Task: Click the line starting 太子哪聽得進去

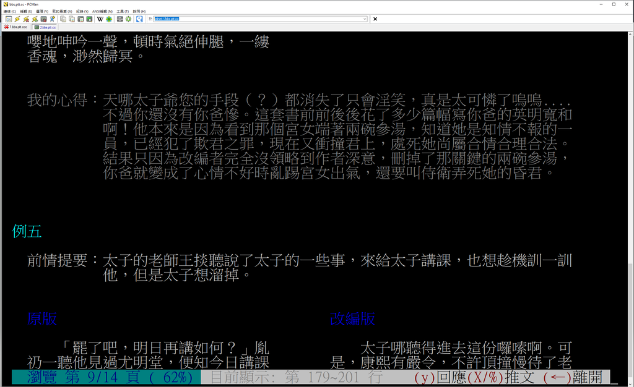Action: click(x=466, y=348)
